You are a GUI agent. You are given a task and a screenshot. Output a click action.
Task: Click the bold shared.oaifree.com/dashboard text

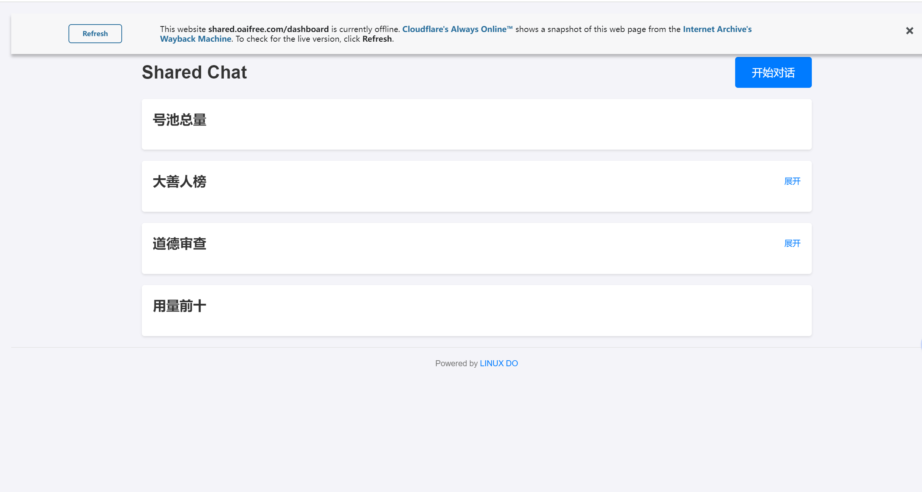coord(268,29)
